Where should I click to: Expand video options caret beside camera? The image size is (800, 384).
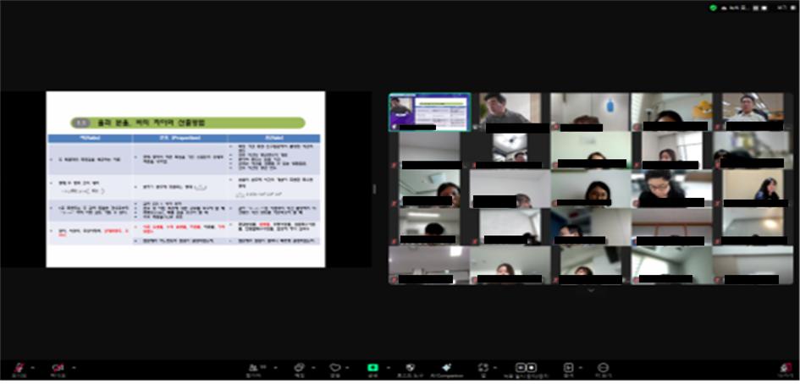(74, 367)
